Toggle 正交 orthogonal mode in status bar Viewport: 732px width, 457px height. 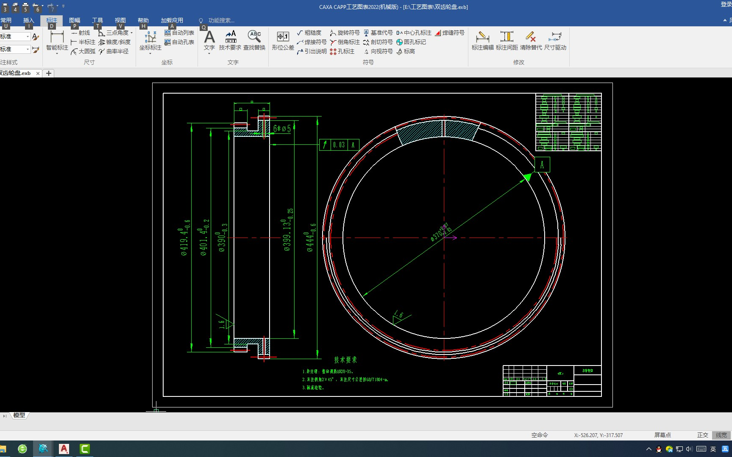pos(702,435)
